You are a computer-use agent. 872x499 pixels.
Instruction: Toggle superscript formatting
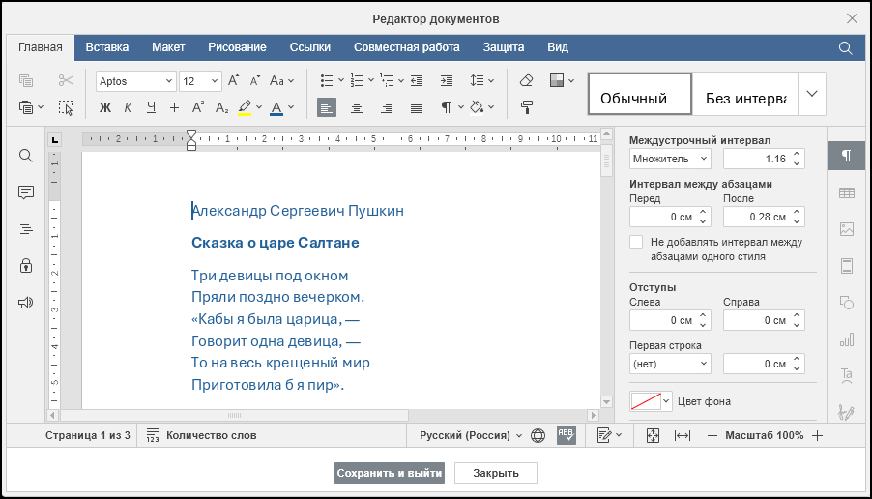tap(198, 107)
